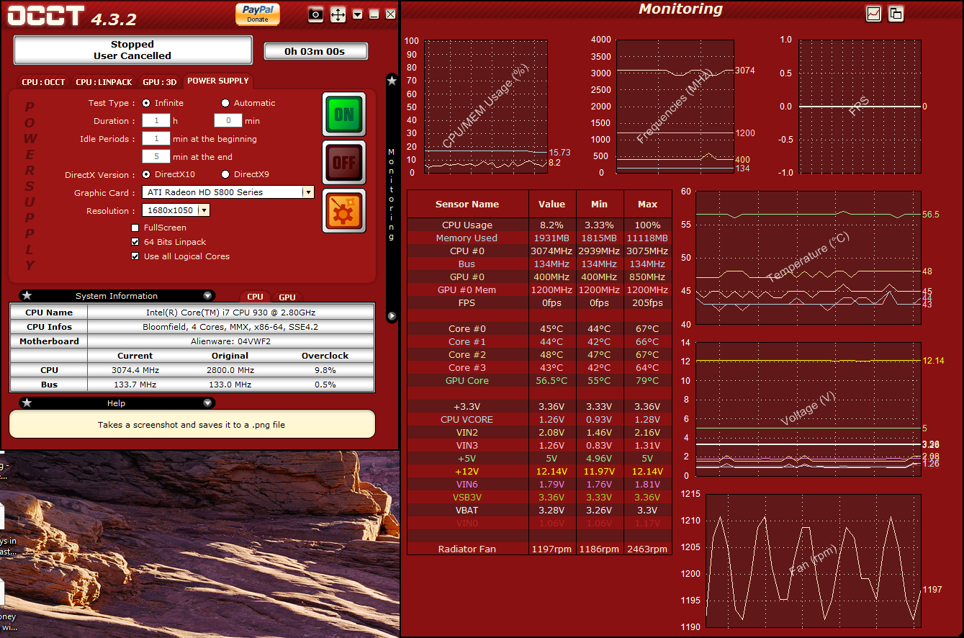Toggle the 64 Bits Linpack checkbox
Viewport: 964px width, 638px height.
[x=135, y=242]
